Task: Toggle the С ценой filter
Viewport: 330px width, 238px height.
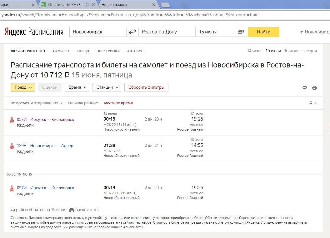Action: point(50,87)
